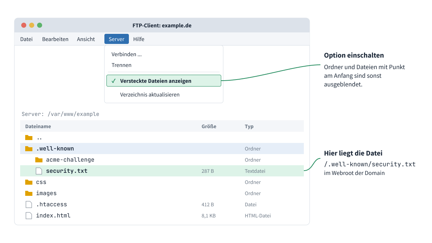The width and height of the screenshot is (432, 243).
Task: Collapse the open Server menu
Action: 117,39
